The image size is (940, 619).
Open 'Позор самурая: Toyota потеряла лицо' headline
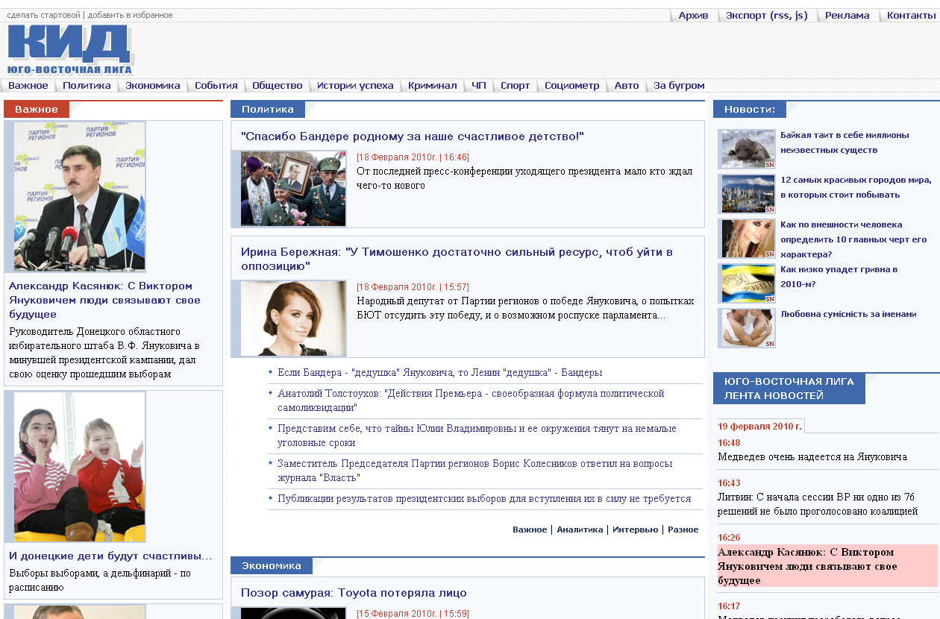pos(354,593)
